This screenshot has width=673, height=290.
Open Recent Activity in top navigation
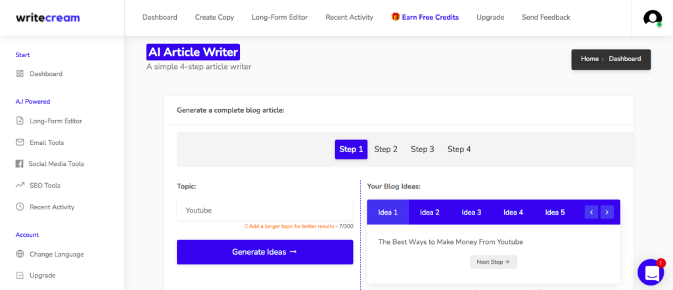[x=350, y=18]
